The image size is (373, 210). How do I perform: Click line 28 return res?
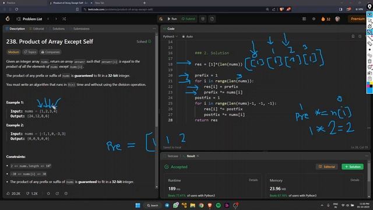206,120
